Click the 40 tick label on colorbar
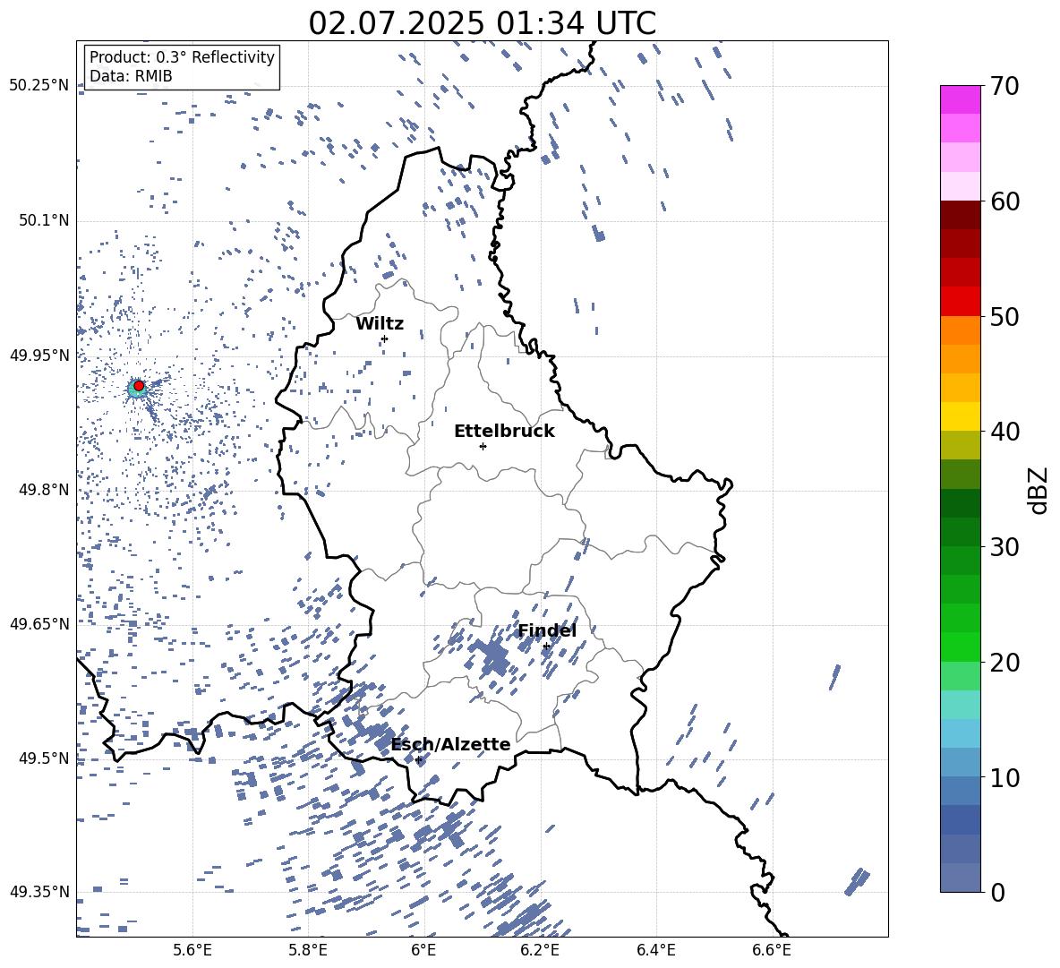The width and height of the screenshot is (1060, 968). click(x=1004, y=432)
